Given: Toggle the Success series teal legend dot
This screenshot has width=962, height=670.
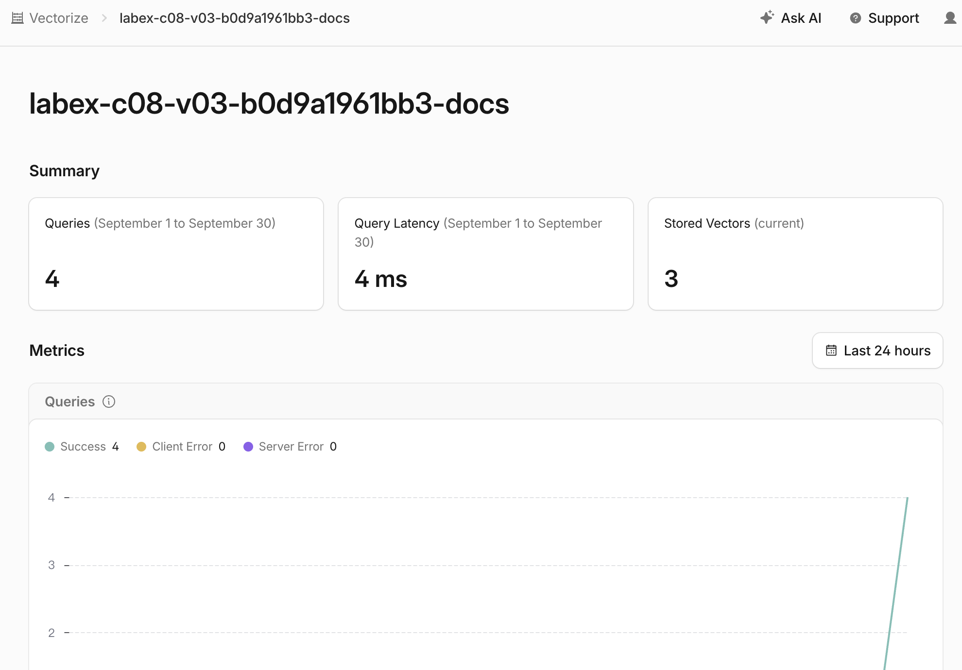Looking at the screenshot, I should (50, 447).
